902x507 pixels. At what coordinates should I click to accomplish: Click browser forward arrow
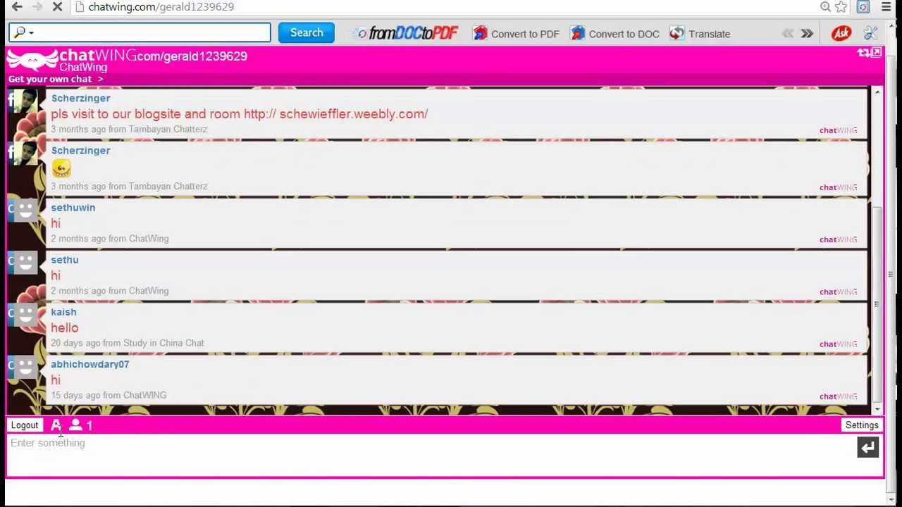click(37, 7)
